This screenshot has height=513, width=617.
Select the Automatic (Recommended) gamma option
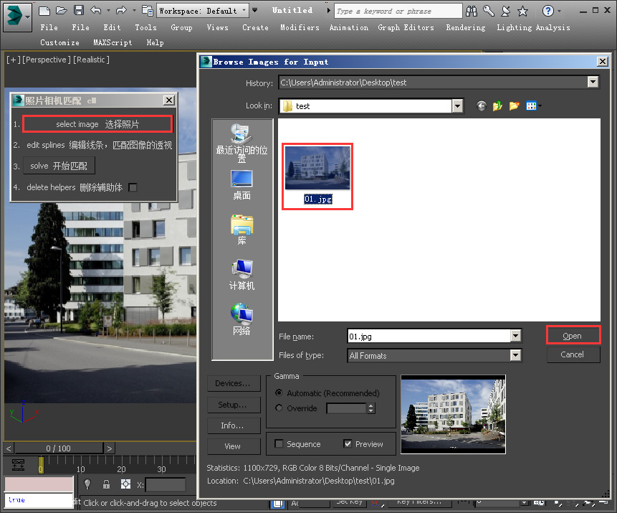pyautogui.click(x=279, y=393)
